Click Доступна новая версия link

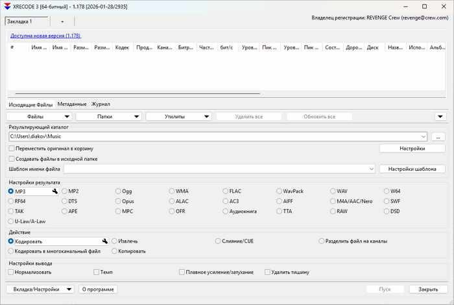coord(45,36)
